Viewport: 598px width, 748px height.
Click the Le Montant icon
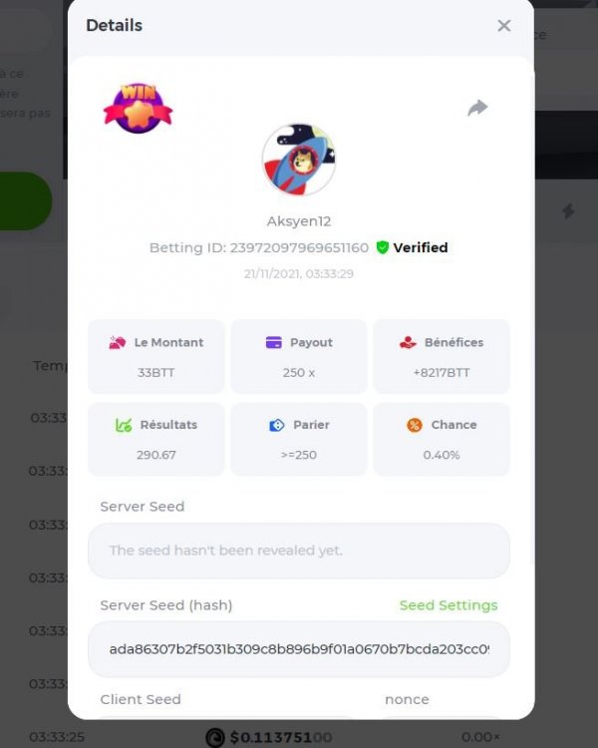coord(117,342)
